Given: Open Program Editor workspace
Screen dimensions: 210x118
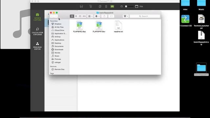Looking at the screenshot, I should click(x=37, y=46).
